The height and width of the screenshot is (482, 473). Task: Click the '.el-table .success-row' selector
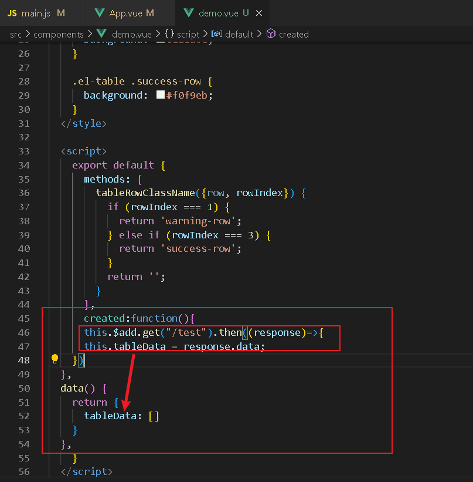click(x=137, y=81)
